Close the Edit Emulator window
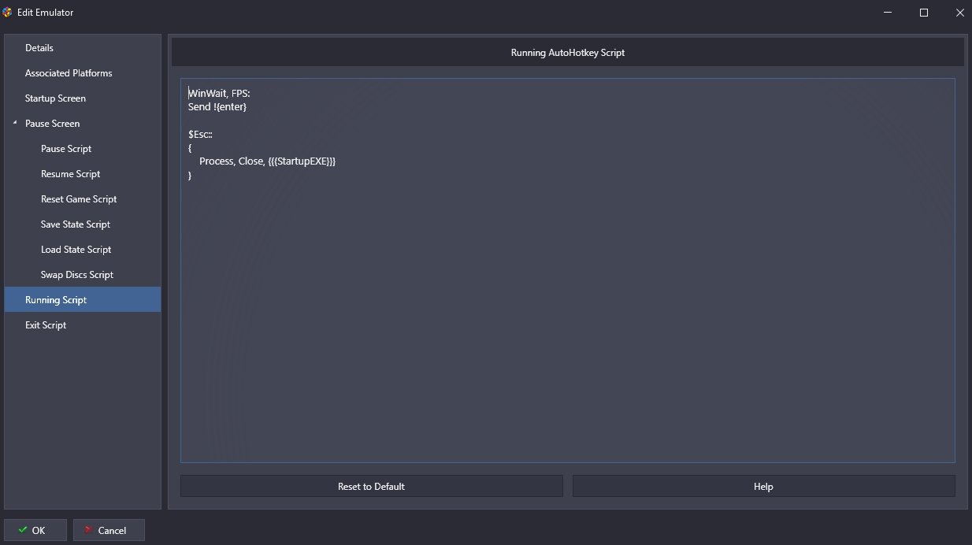 pyautogui.click(x=959, y=12)
